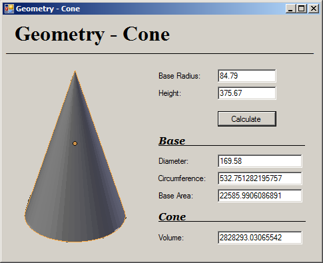323x263 pixels.
Task: Select the Diameter result field
Action: [x=260, y=161]
